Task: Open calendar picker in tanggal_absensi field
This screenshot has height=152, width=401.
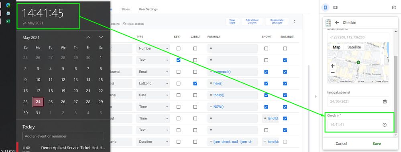Action: click(385, 102)
